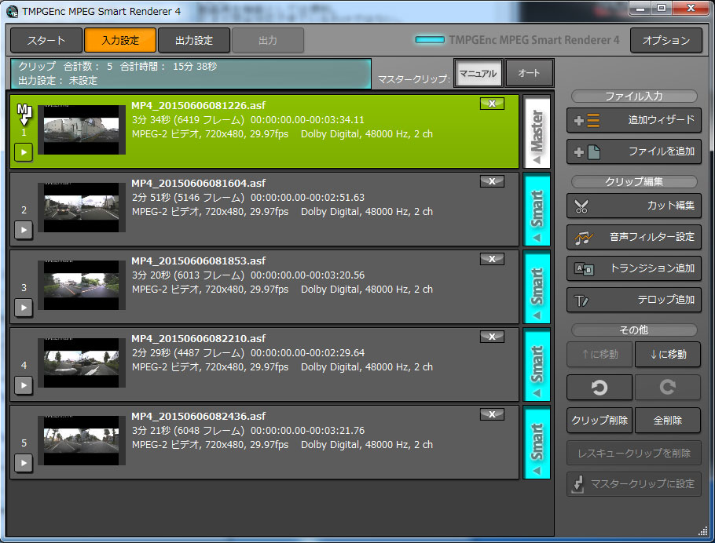The width and height of the screenshot is (715, 543).
Task: Switch to the 出力 tab
Action: click(x=268, y=40)
